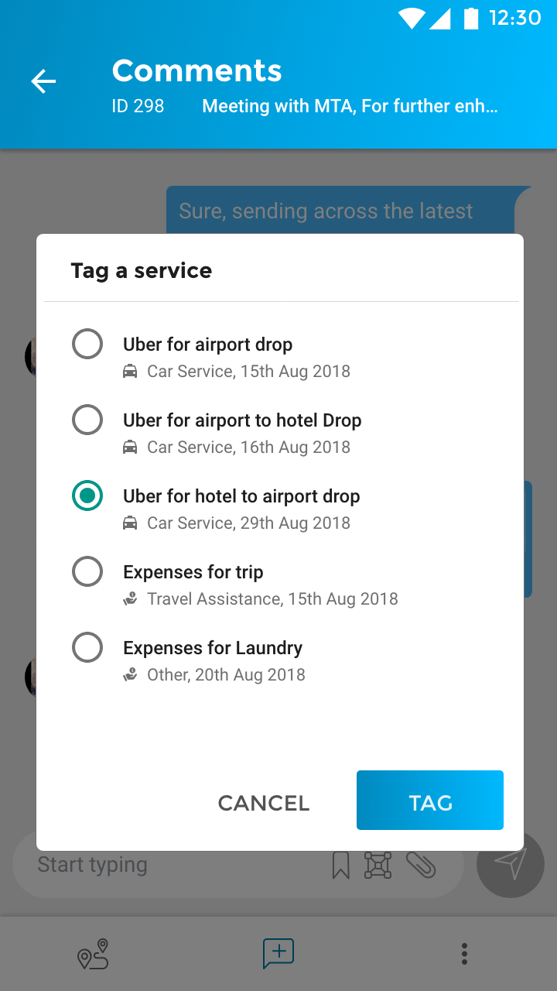Tap the tag service network icon
This screenshot has width=557, height=991.
point(378,865)
